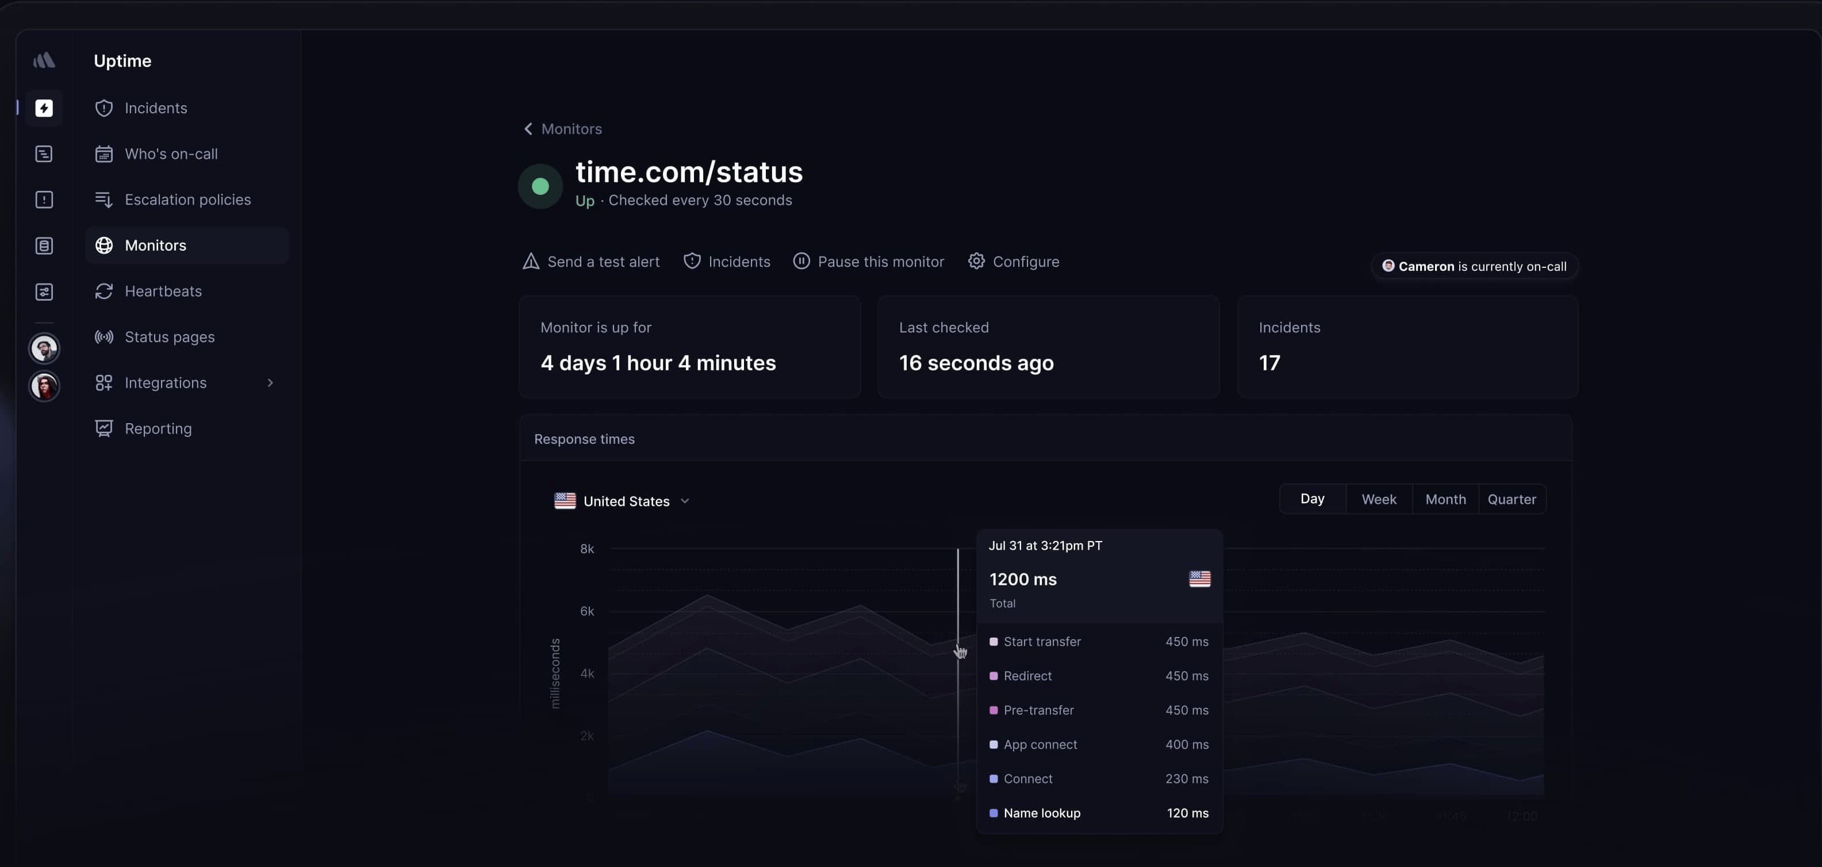The width and height of the screenshot is (1822, 867).
Task: Click the US flag beside United States
Action: click(565, 501)
